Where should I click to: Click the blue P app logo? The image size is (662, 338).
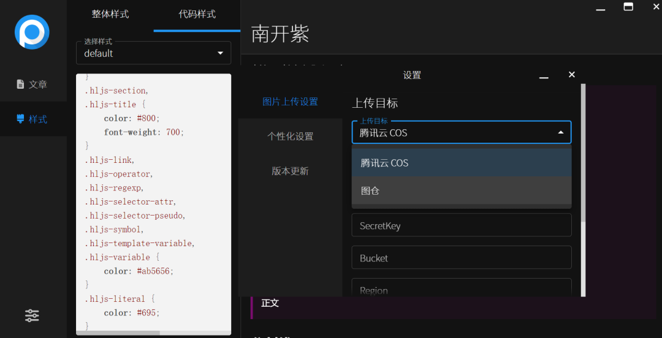(x=32, y=32)
